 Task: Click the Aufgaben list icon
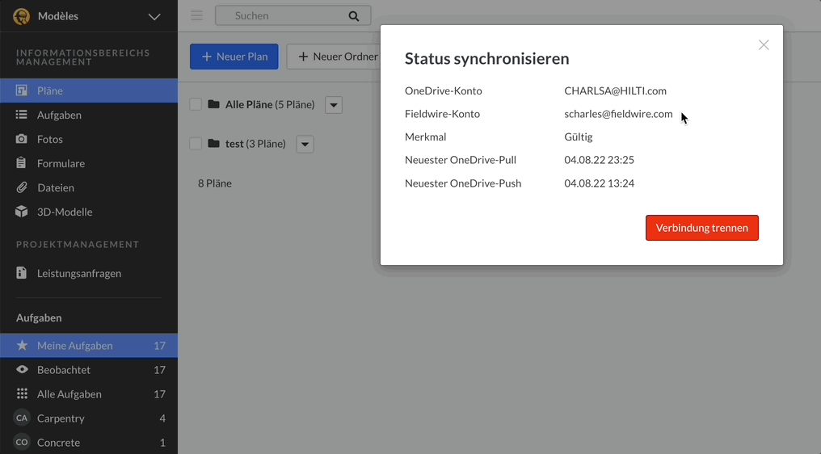[22, 115]
